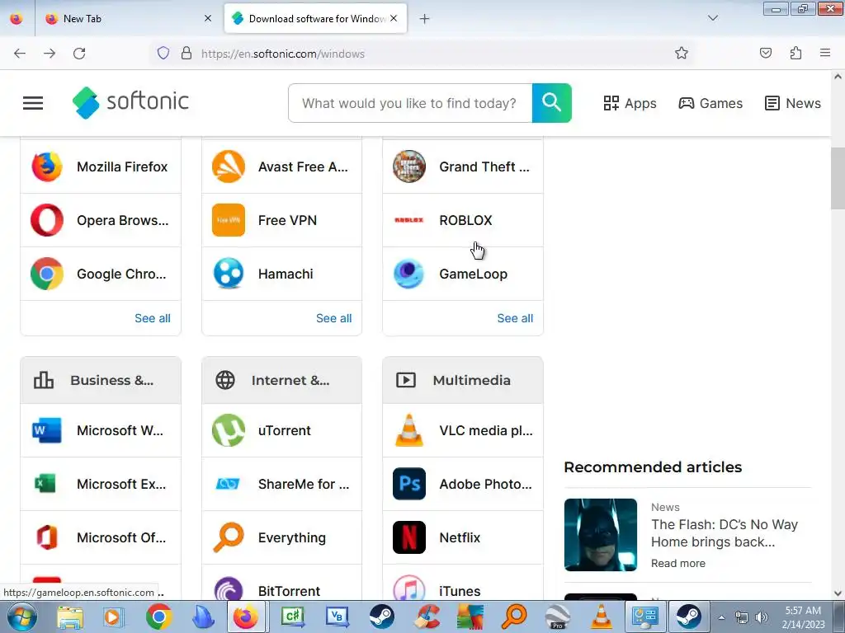The image size is (845, 633).
Task: Click the Microsoft Office icon
Action: [47, 537]
